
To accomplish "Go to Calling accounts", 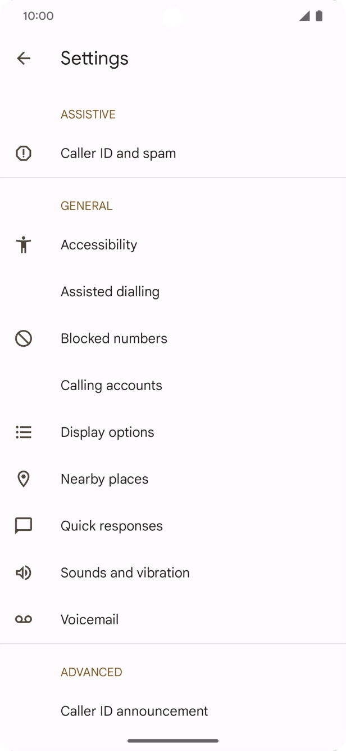I will pos(111,385).
